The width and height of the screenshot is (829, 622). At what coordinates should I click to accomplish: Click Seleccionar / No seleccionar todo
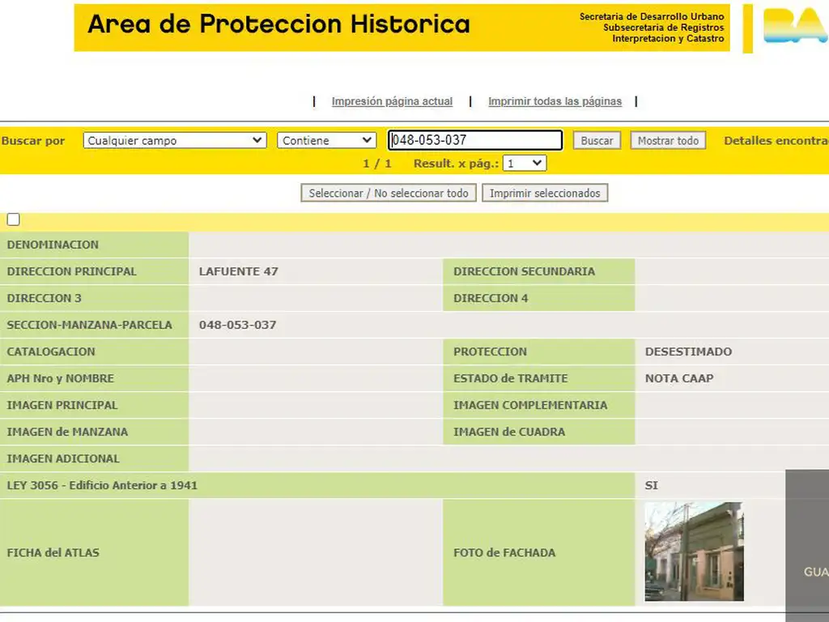point(389,193)
